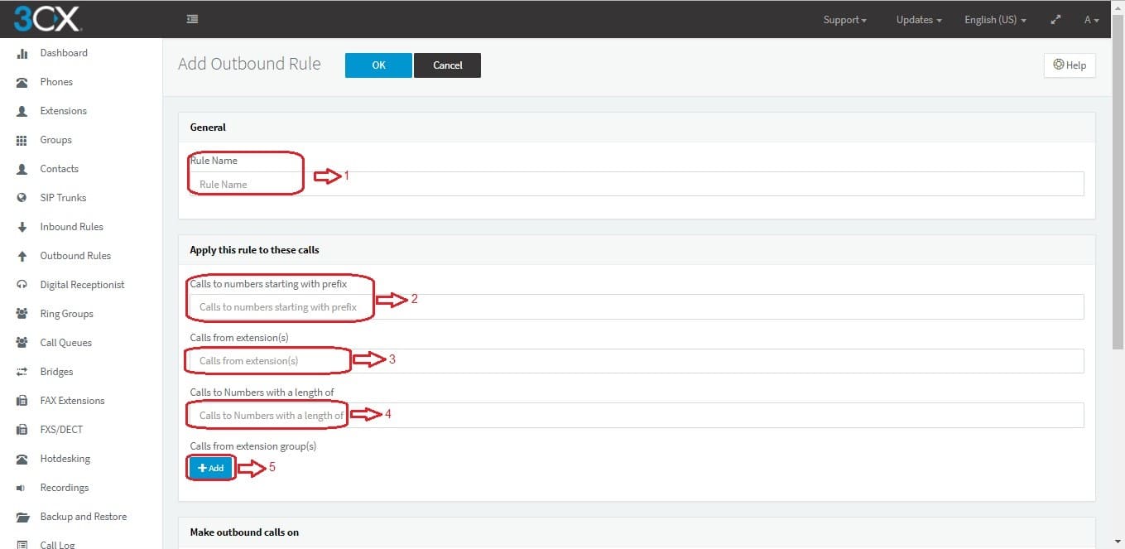Click the 3CX logo
Viewport: 1125px width, 549px height.
[46, 18]
